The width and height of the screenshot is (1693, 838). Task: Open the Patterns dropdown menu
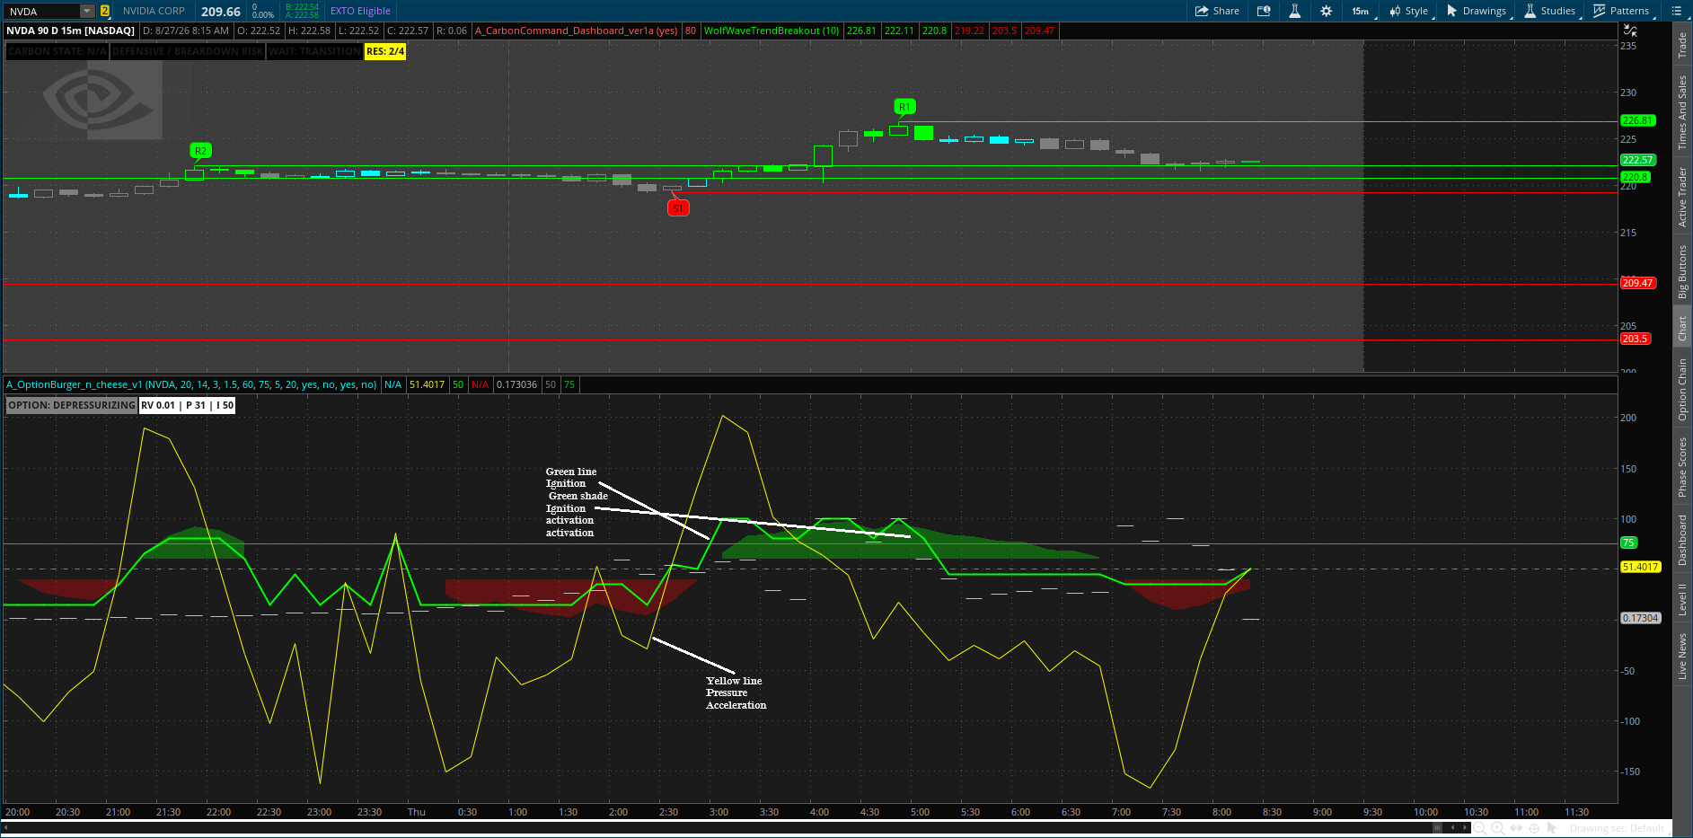coord(1622,11)
